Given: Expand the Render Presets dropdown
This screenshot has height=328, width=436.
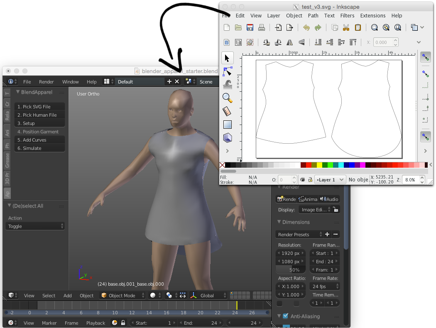Looking at the screenshot, I should [x=299, y=235].
